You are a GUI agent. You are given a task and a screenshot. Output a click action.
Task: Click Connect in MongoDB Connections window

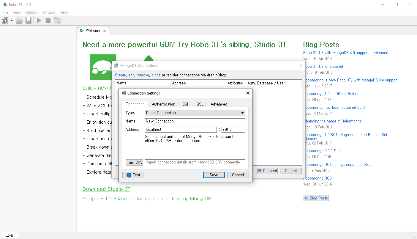267,171
